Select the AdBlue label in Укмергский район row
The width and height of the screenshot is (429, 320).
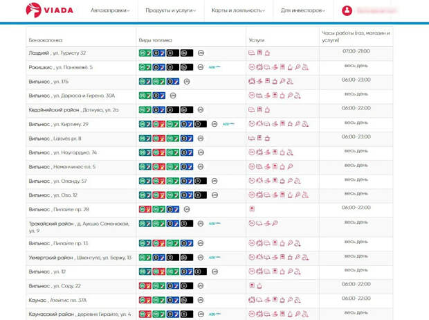(x=214, y=258)
